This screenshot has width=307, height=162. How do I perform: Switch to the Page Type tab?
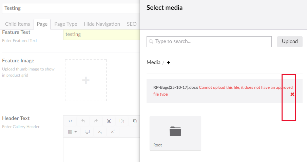point(66,24)
